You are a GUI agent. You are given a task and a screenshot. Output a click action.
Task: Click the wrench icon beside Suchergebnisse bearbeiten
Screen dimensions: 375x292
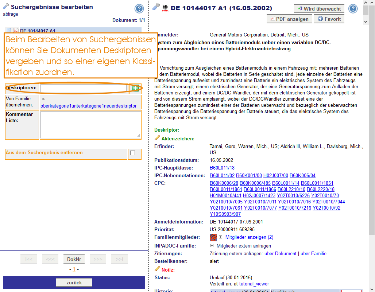click(6, 7)
